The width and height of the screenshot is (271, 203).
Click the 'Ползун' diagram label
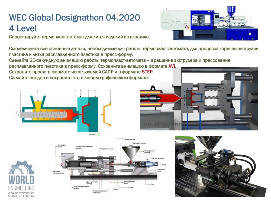point(116,189)
